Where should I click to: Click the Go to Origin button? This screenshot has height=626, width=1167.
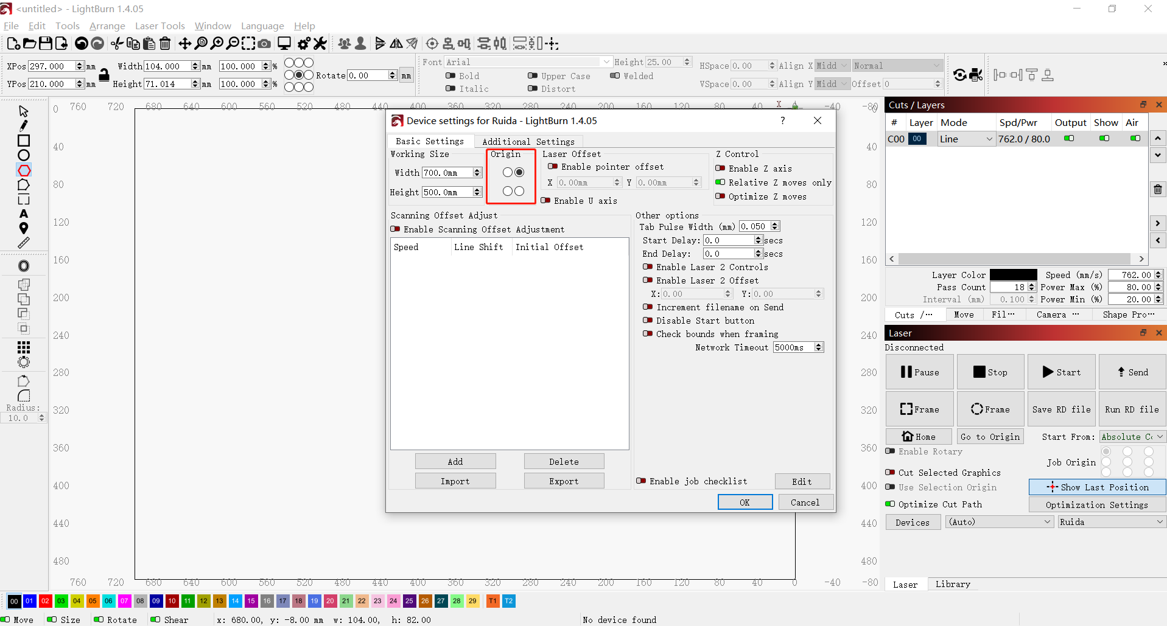[990, 437]
